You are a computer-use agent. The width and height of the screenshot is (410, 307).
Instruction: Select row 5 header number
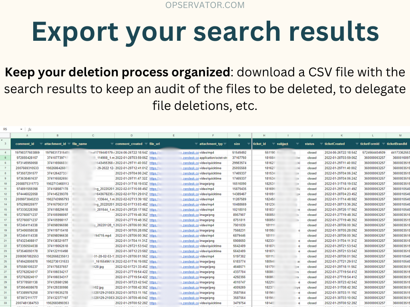point(6,158)
